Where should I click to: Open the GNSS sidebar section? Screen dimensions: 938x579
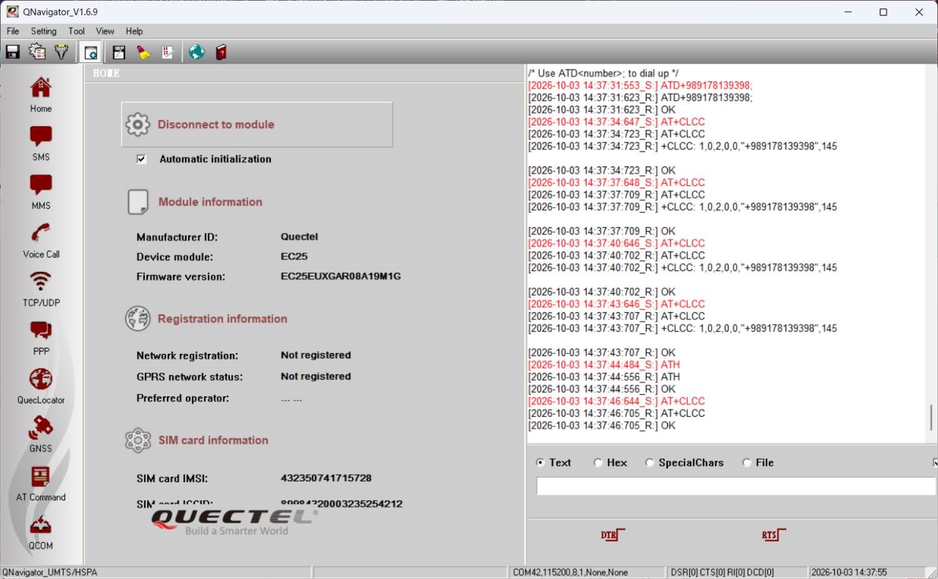click(41, 435)
